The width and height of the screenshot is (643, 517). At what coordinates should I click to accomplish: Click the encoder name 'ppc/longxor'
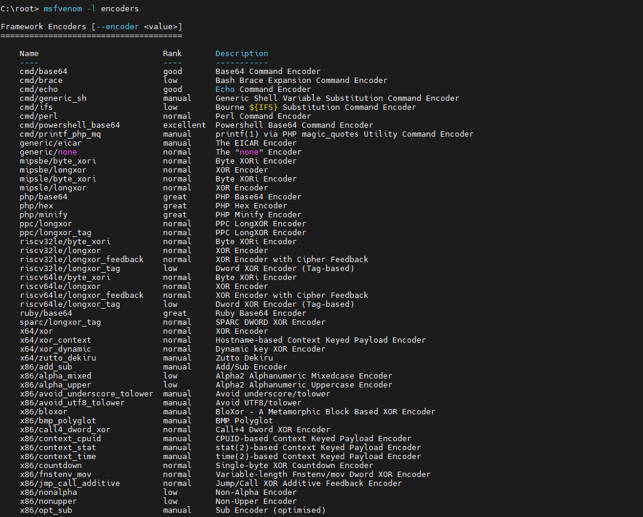point(46,224)
